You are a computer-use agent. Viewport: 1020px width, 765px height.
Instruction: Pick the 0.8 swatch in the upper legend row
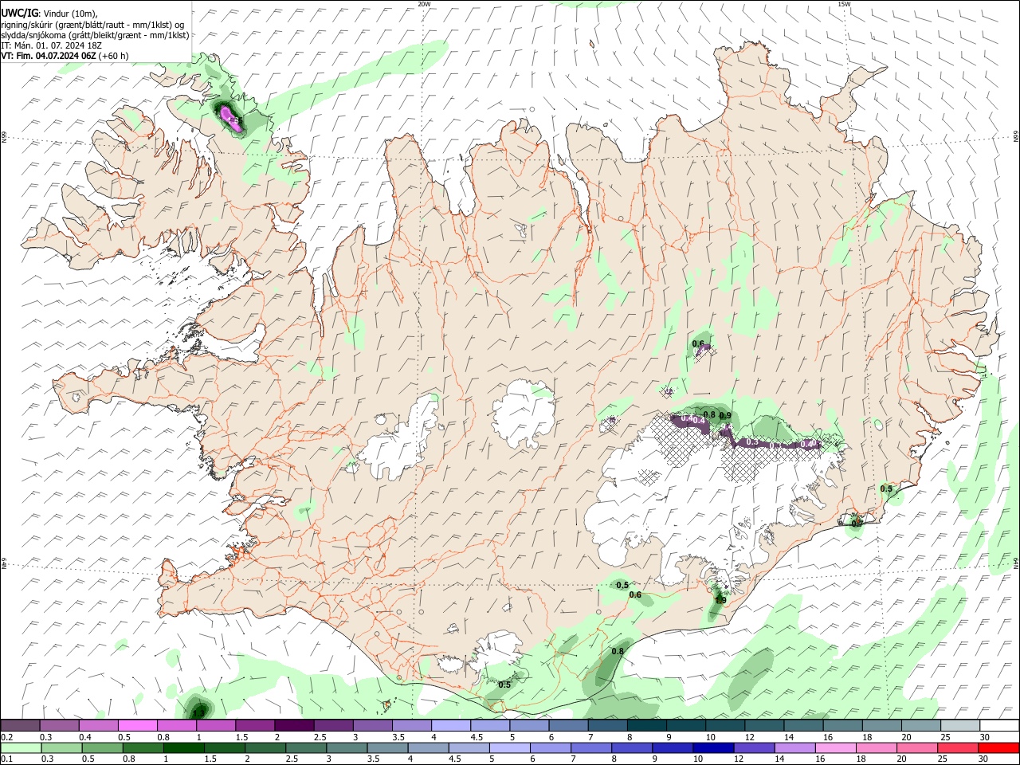click(177, 726)
